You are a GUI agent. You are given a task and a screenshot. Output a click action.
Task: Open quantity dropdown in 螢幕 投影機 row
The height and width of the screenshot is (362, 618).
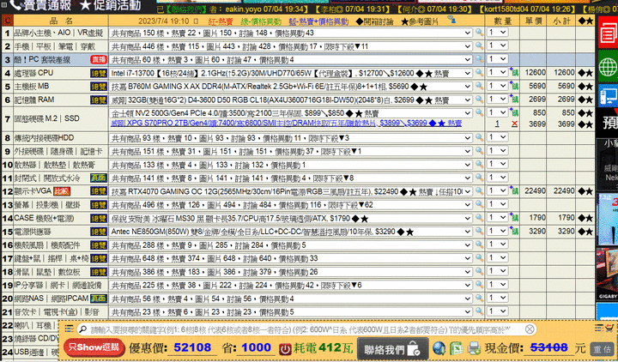coord(497,204)
